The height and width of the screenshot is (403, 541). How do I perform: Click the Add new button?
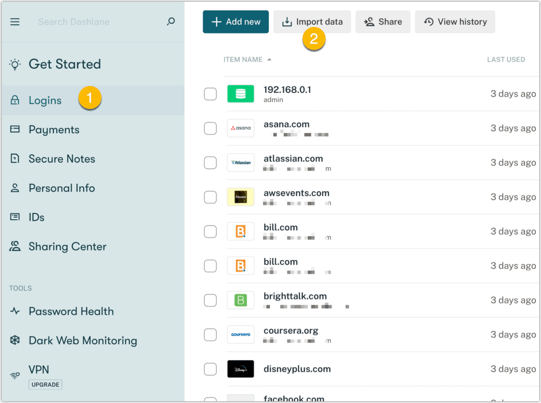click(x=236, y=22)
